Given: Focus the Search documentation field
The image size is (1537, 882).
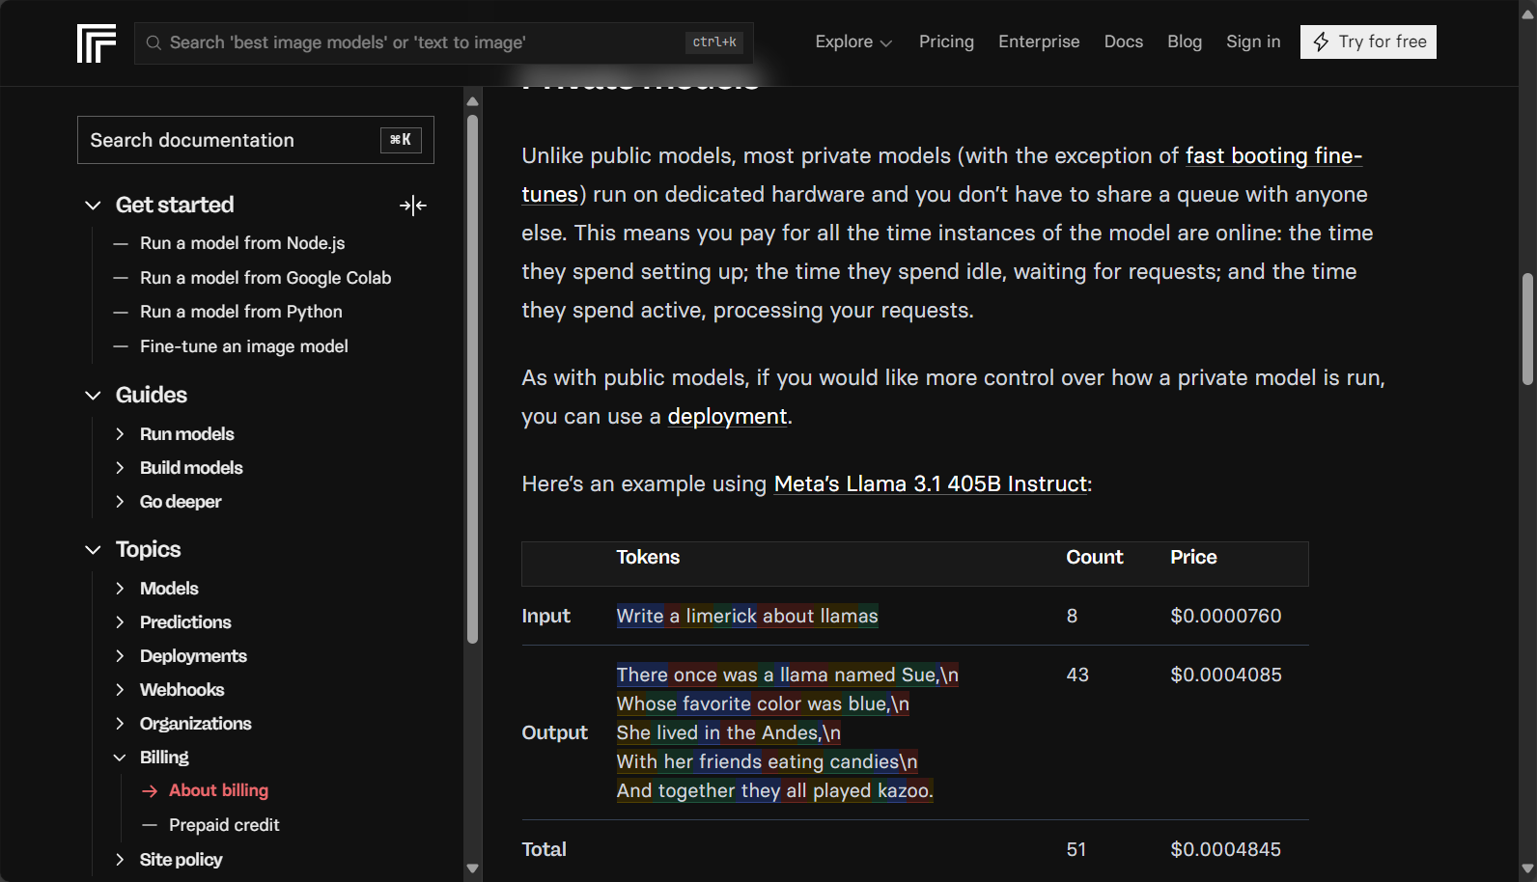Looking at the screenshot, I should [256, 140].
